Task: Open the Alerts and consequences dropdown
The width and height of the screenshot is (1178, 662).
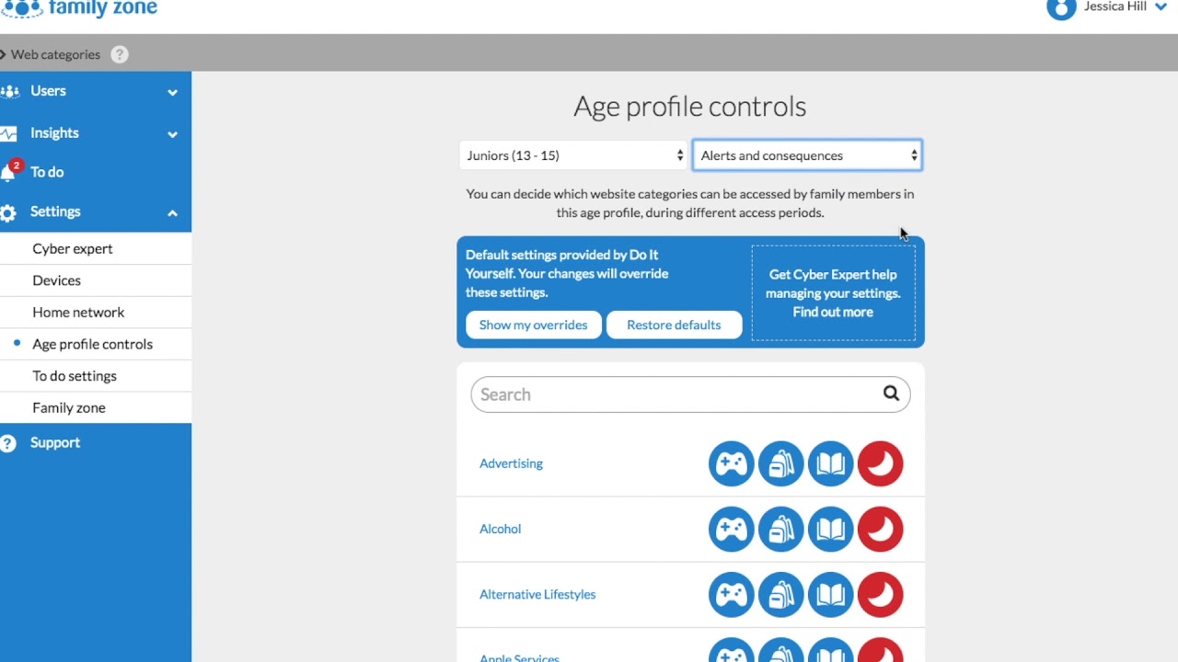Action: tap(807, 155)
